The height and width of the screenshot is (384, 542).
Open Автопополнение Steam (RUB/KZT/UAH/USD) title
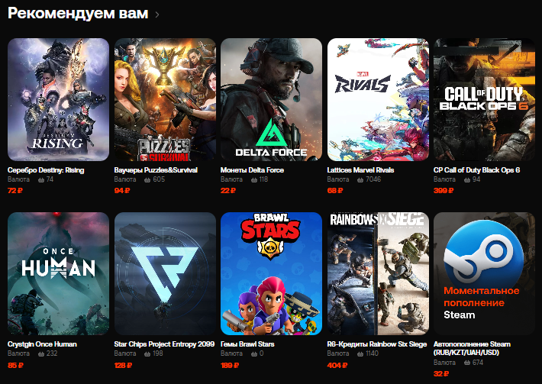pos(472,348)
